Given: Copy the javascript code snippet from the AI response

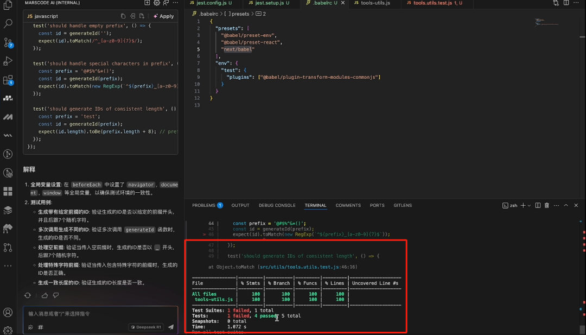Looking at the screenshot, I should [123, 16].
